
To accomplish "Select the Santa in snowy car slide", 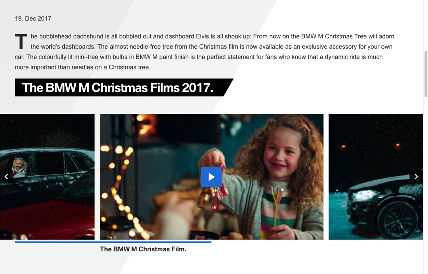I will (47, 177).
